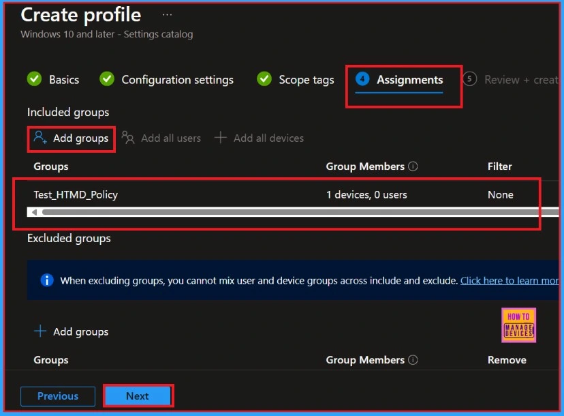Click the Windows 10 and later subtitle
Screen dimensions: 564x416
click(x=107, y=34)
